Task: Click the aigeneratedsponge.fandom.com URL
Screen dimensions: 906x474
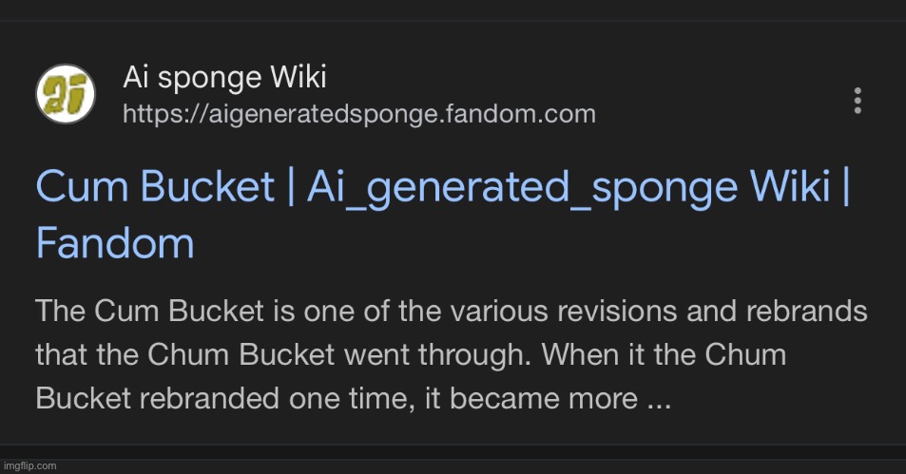Action: click(x=358, y=114)
